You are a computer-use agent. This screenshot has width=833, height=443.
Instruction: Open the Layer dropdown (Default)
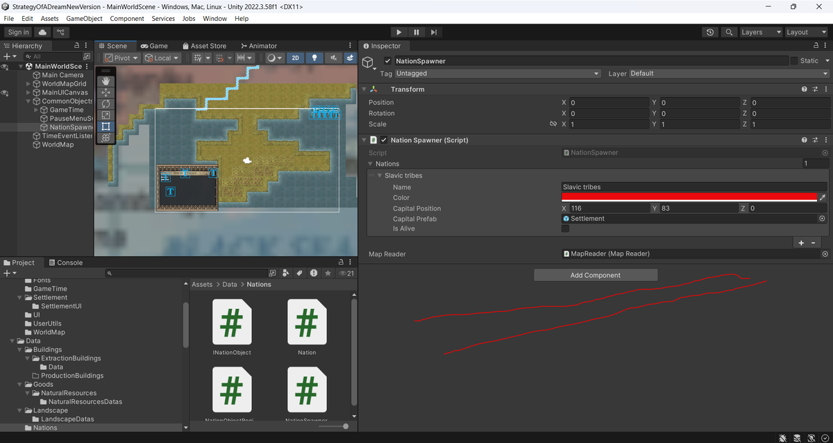(729, 74)
